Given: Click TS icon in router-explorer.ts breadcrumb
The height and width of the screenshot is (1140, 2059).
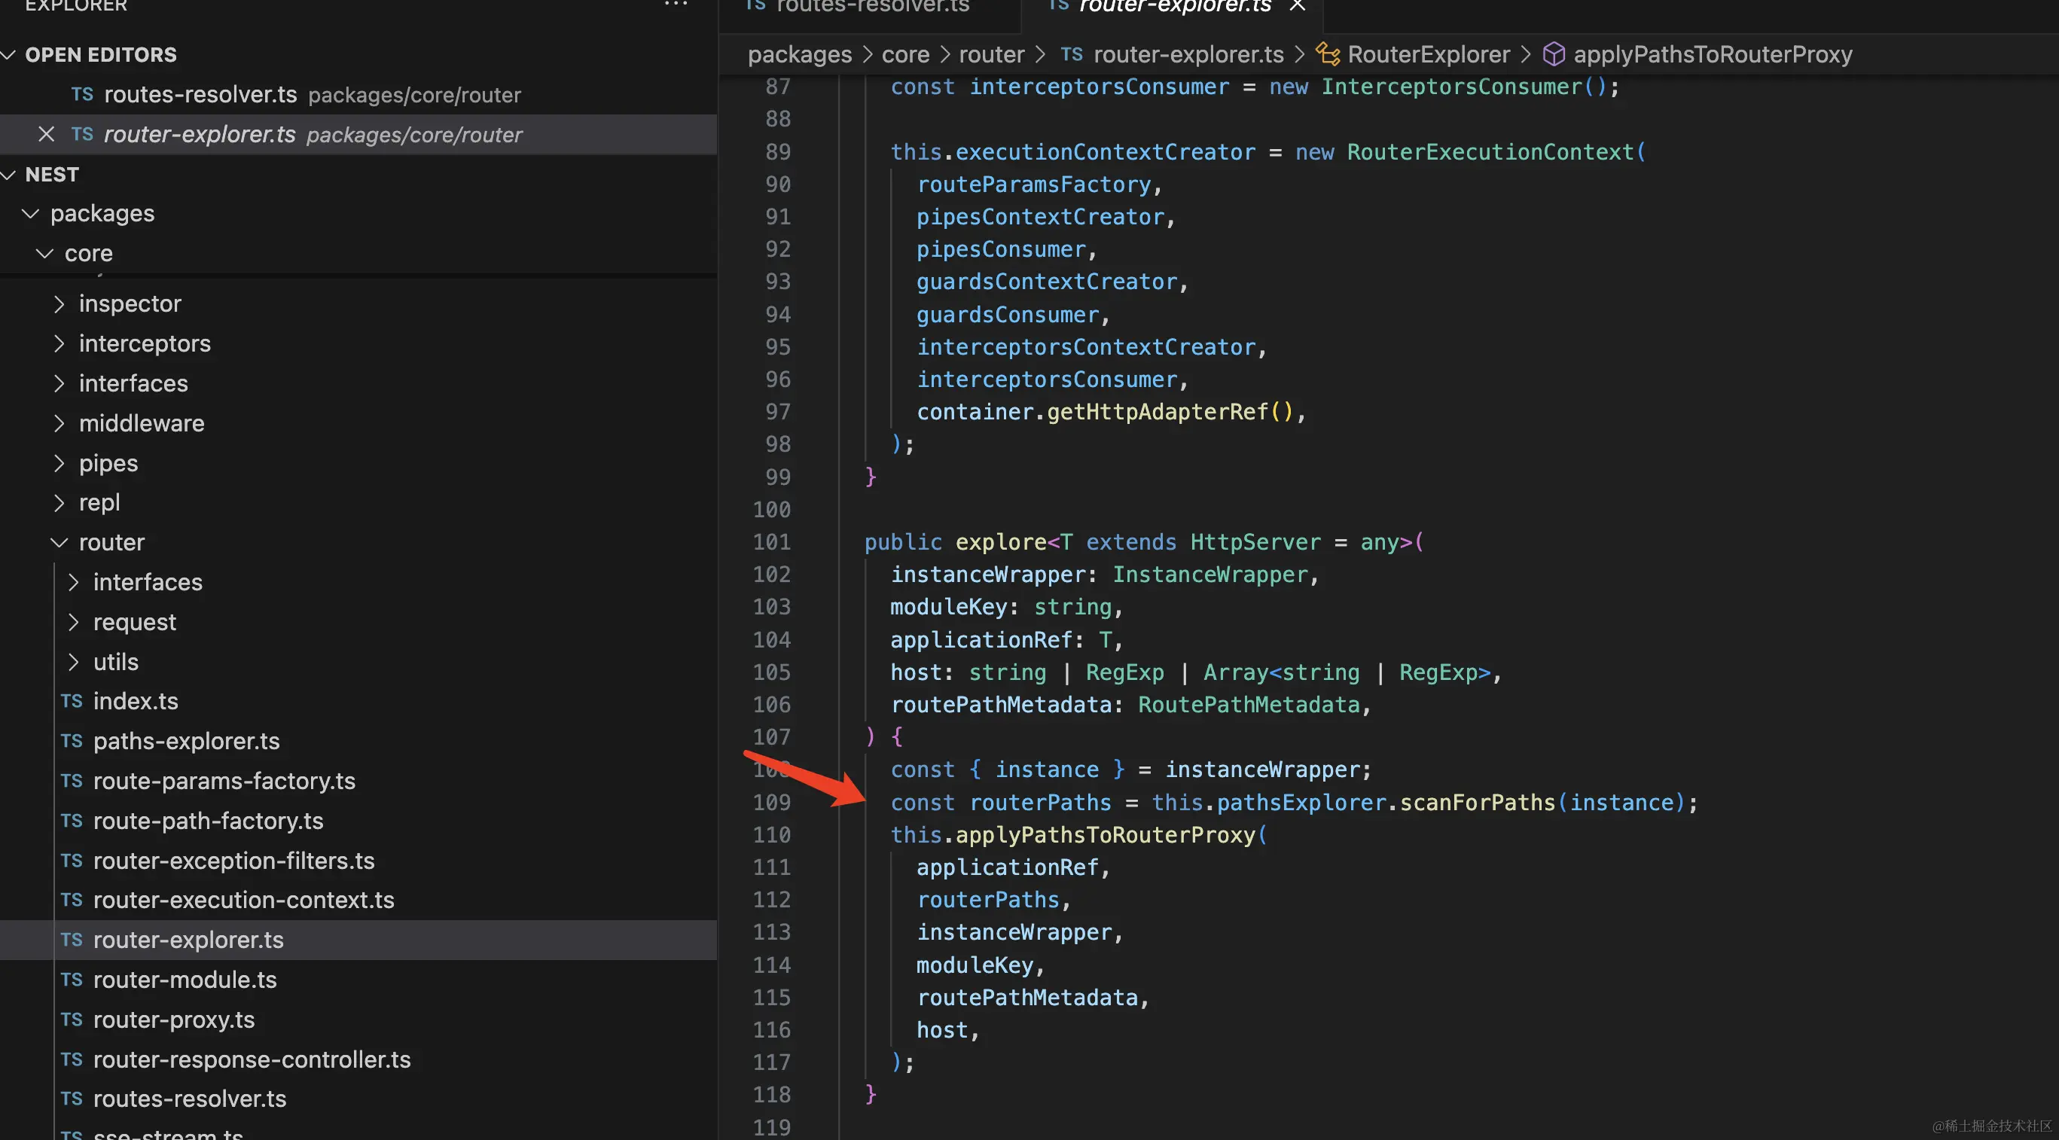Looking at the screenshot, I should [x=1071, y=54].
